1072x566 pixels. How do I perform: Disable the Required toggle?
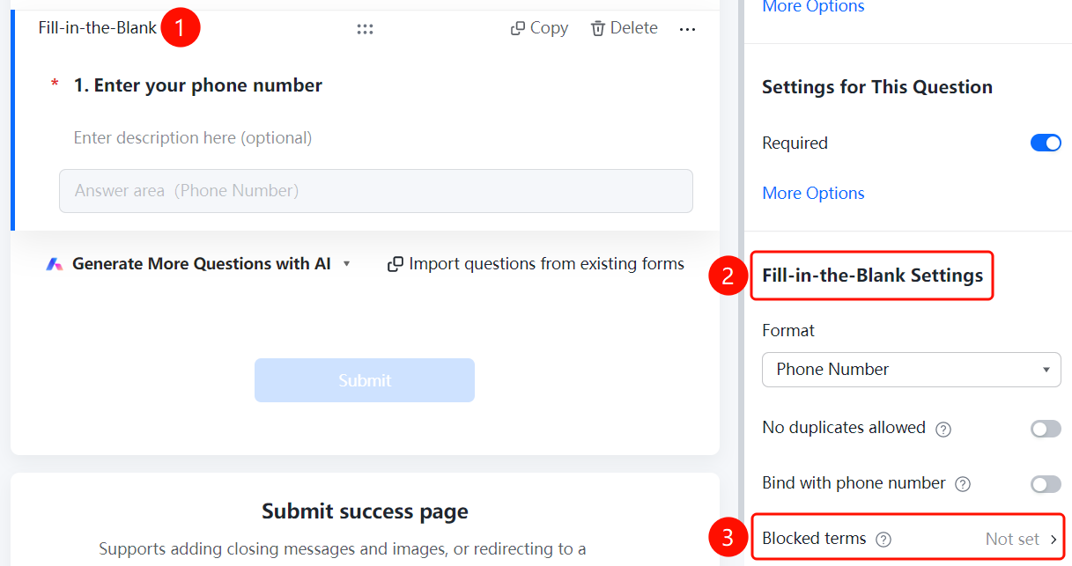[x=1046, y=143]
